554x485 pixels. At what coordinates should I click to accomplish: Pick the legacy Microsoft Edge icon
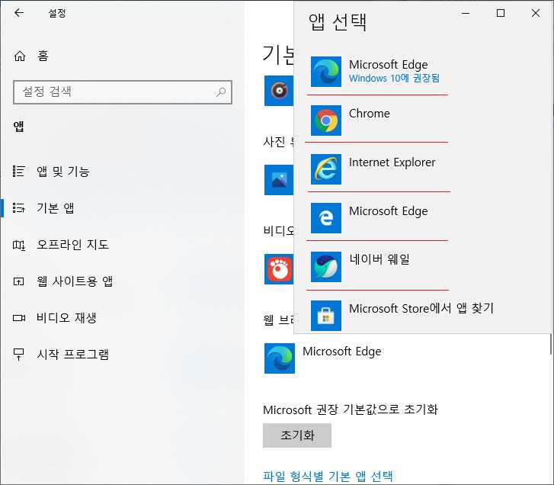click(325, 218)
